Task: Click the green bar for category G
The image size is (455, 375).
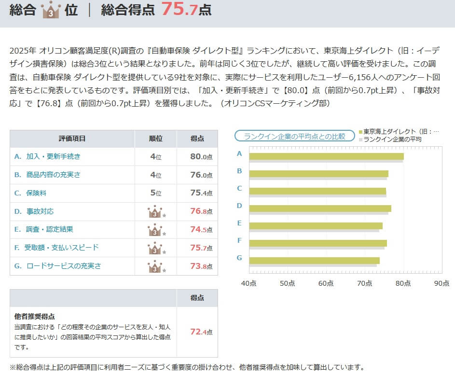Action: [x=314, y=261]
